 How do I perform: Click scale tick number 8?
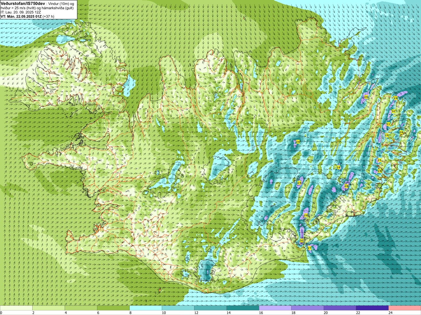131,313
